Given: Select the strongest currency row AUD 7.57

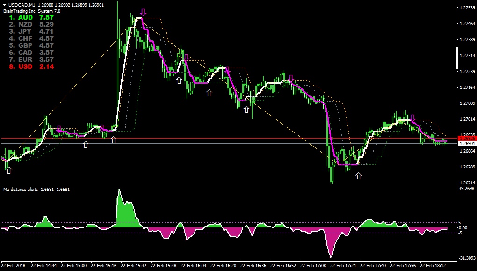Looking at the screenshot, I should coord(31,17).
